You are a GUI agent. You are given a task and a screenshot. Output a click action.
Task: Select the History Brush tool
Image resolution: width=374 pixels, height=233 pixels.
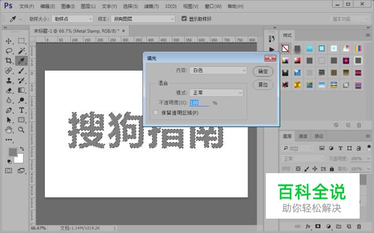(21, 81)
